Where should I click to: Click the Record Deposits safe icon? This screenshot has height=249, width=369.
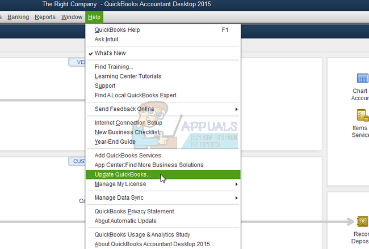(362, 221)
